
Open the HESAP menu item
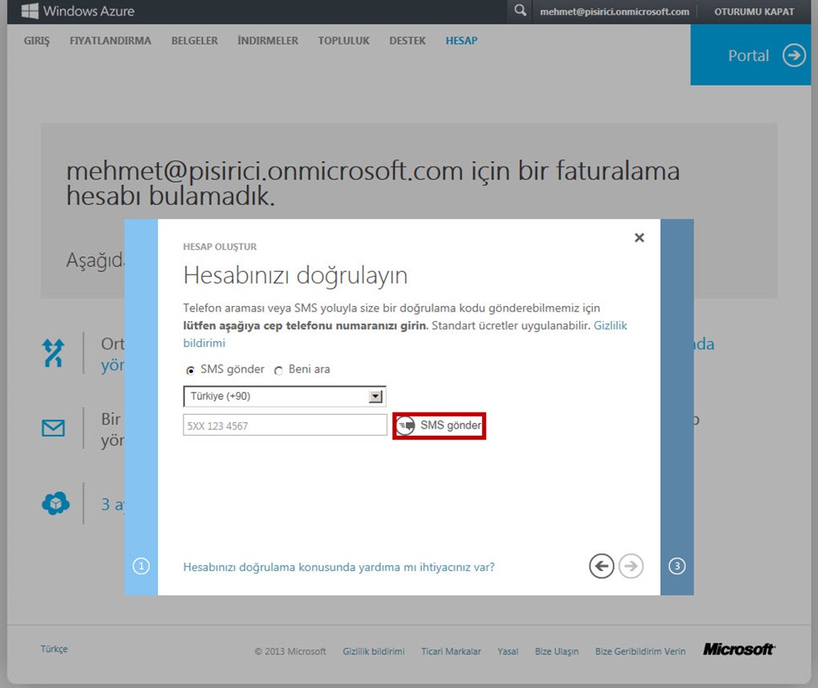pyautogui.click(x=462, y=41)
